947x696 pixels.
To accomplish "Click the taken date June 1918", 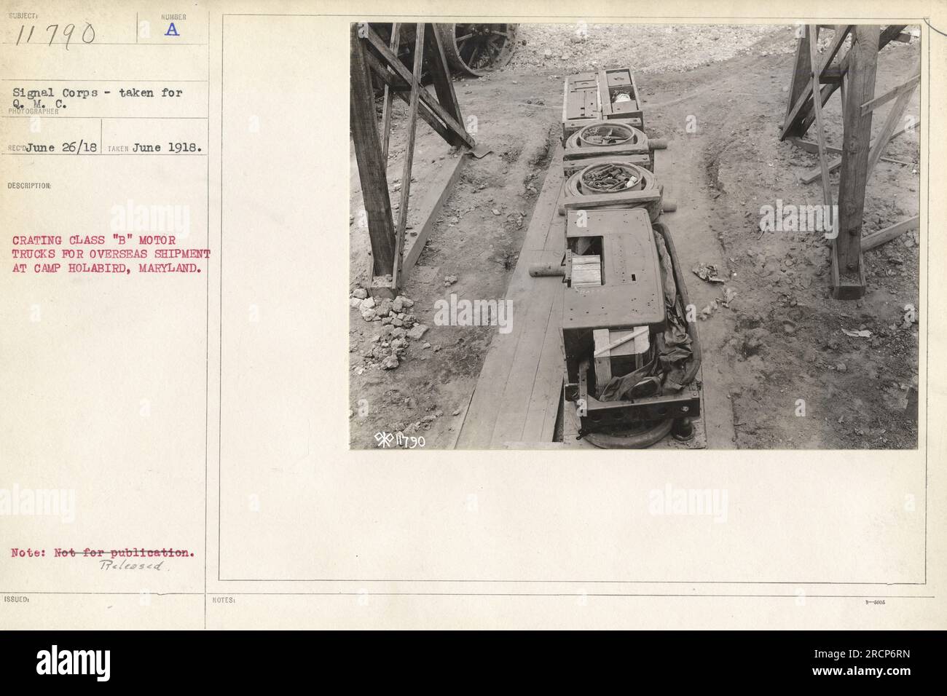I will 167,146.
